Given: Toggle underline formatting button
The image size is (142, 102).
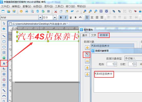Looking at the screenshot, I should pos(71,17).
